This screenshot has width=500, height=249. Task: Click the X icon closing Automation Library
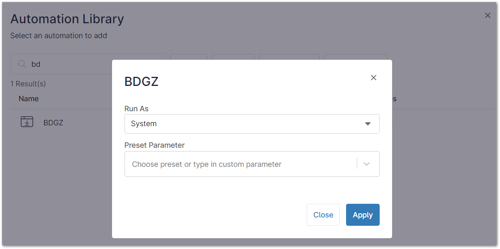click(488, 15)
